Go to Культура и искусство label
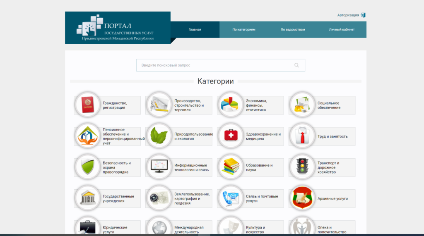This screenshot has height=236, width=424. 255,229
